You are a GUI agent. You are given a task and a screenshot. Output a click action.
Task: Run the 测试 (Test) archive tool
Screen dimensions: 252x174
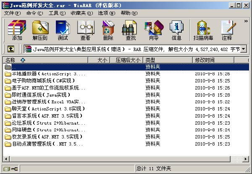63,30
